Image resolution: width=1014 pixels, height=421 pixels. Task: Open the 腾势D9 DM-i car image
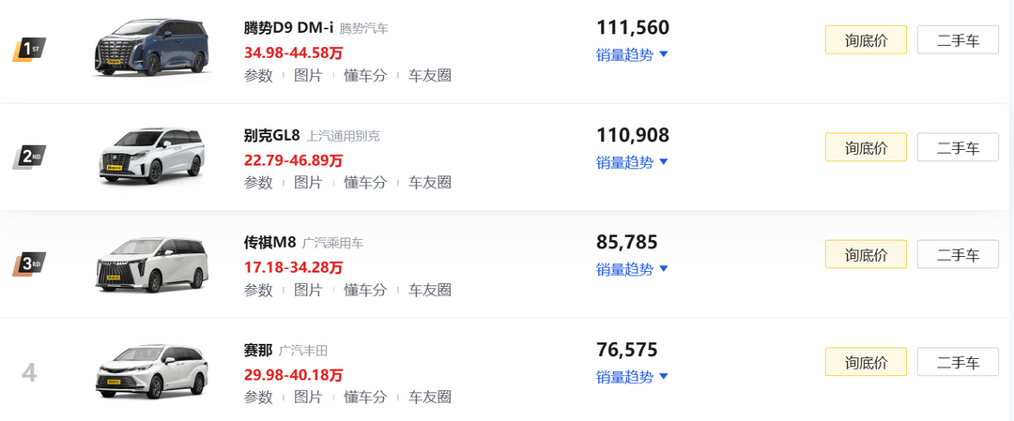click(151, 48)
